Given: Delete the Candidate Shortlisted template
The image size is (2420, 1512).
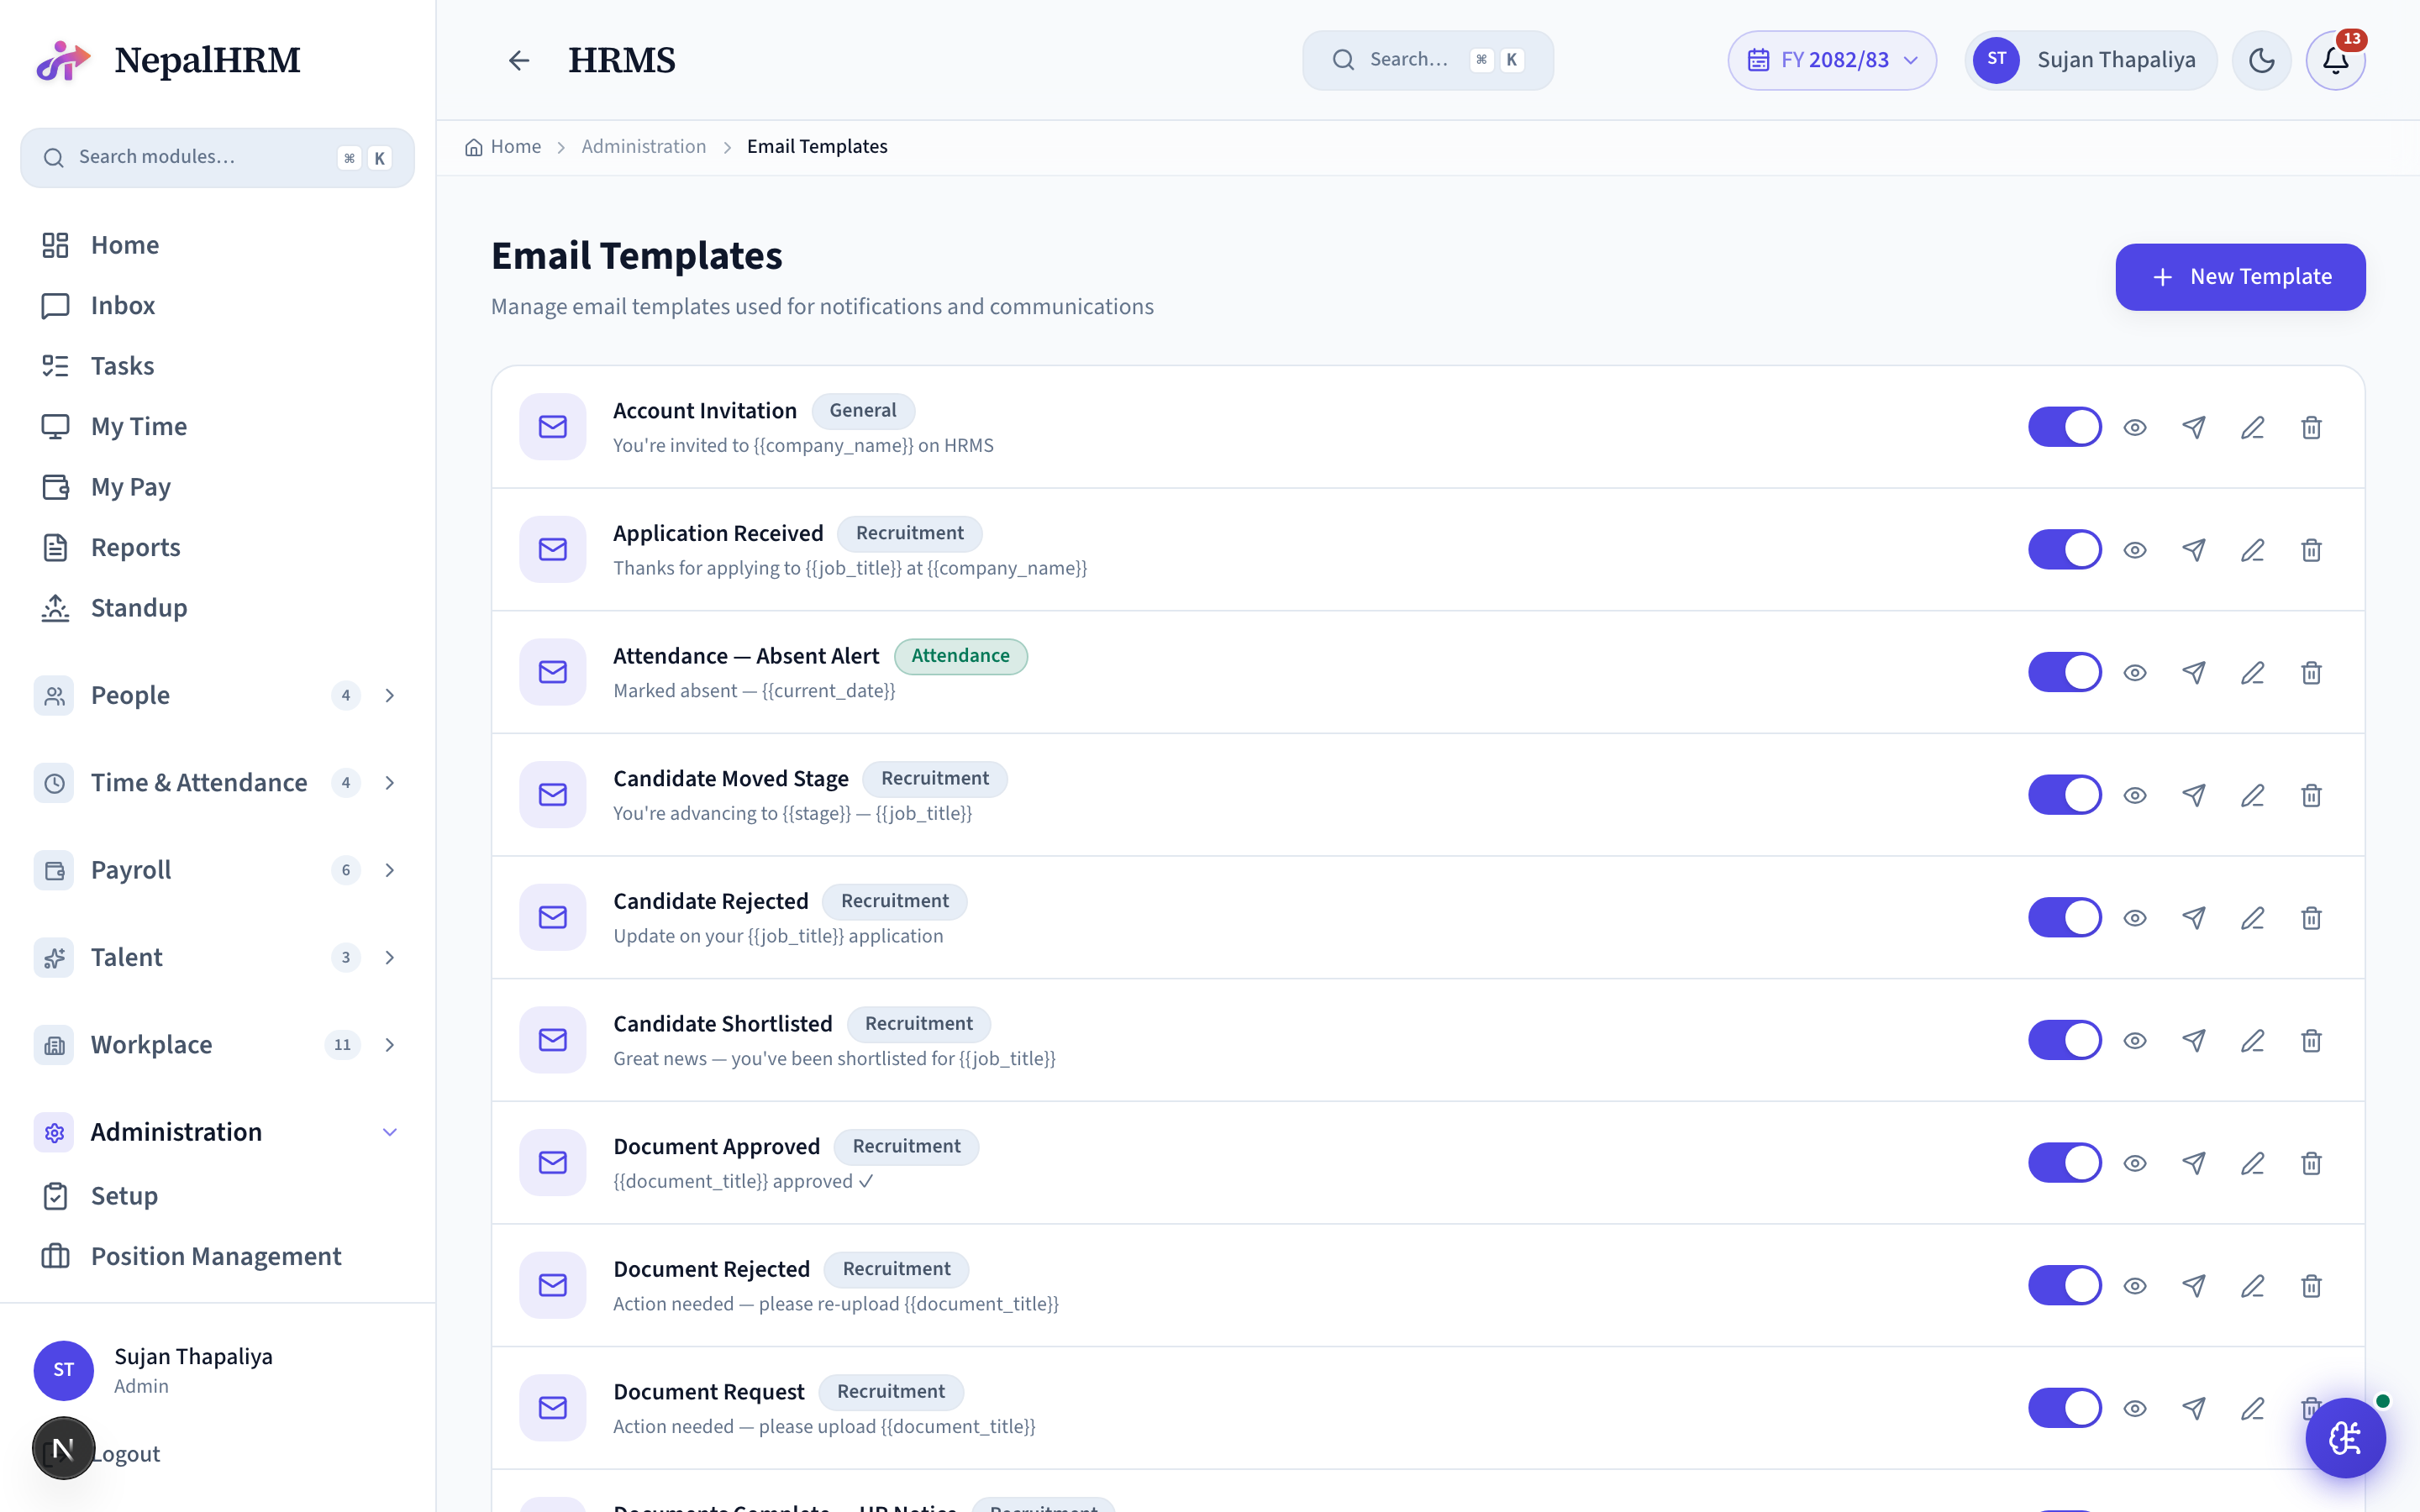Looking at the screenshot, I should [2311, 1040].
